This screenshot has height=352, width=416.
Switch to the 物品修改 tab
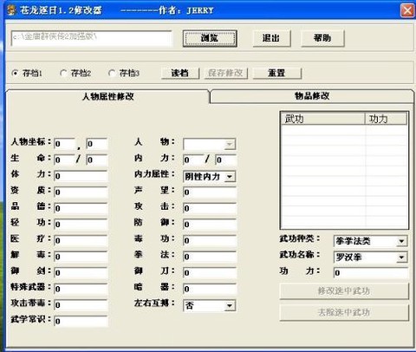[x=312, y=96]
